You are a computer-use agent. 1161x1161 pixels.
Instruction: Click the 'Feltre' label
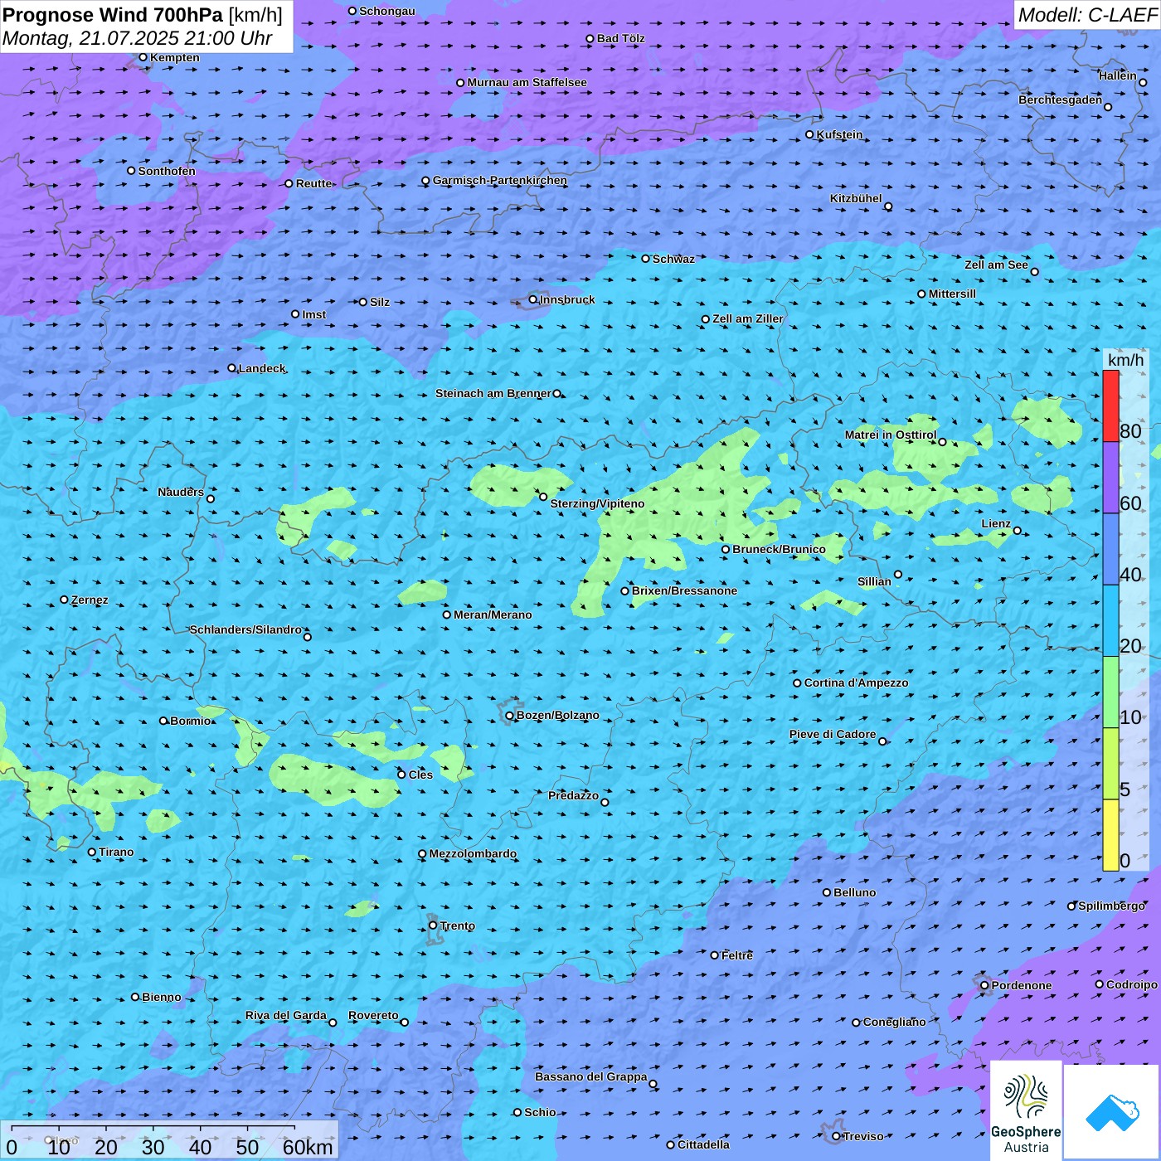737,955
